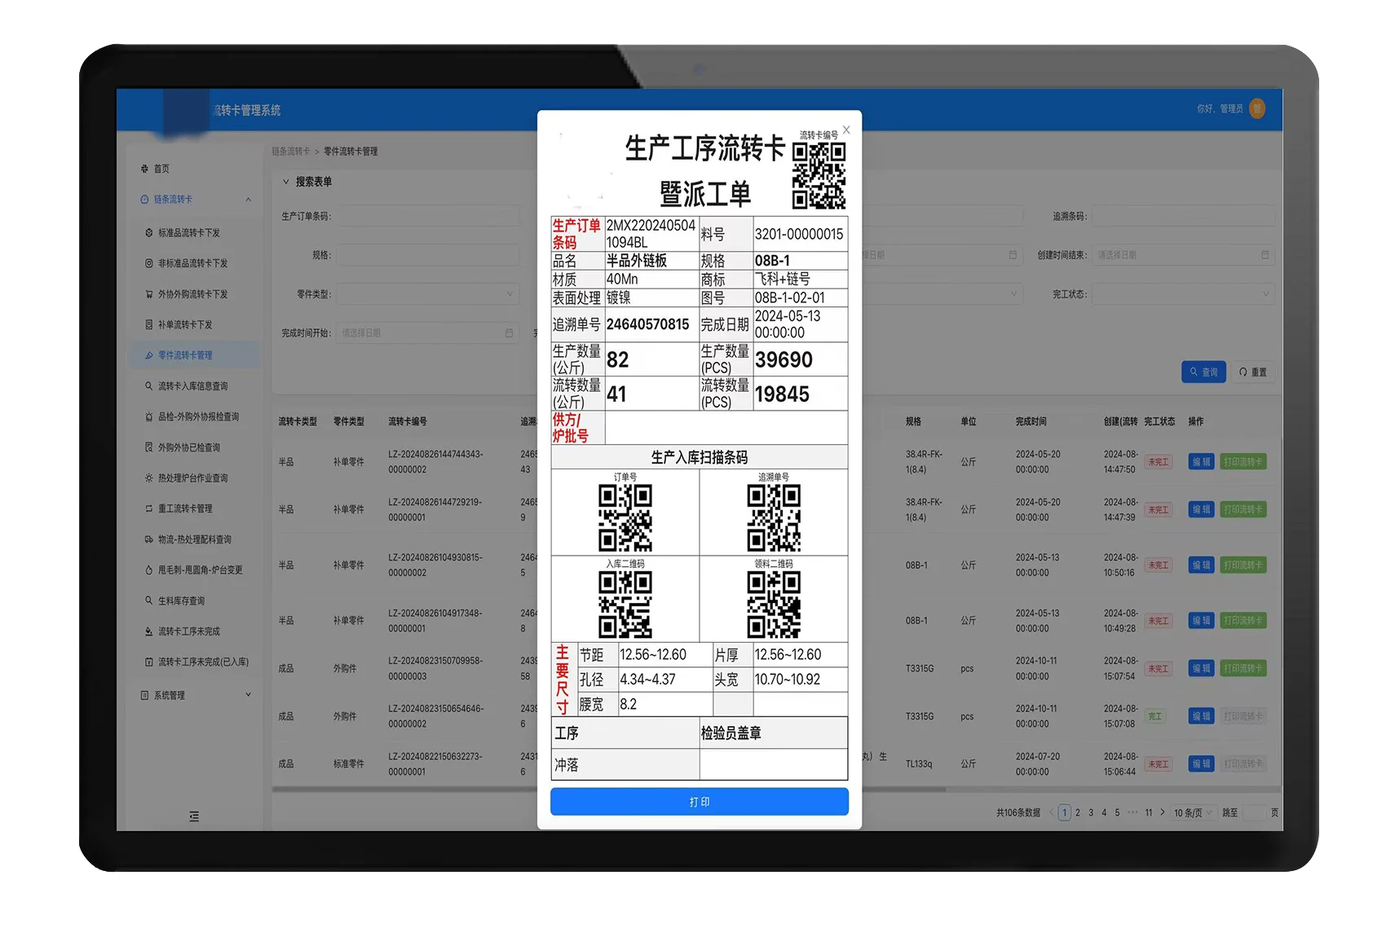Open 流转卡工序未完成 menu item

[188, 631]
